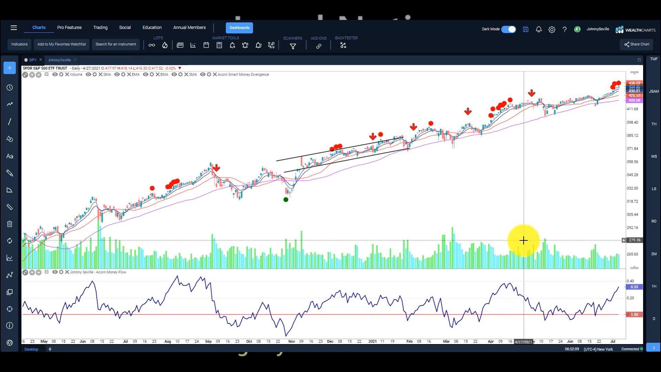Open the Education menu
The height and width of the screenshot is (372, 661).
tap(152, 28)
